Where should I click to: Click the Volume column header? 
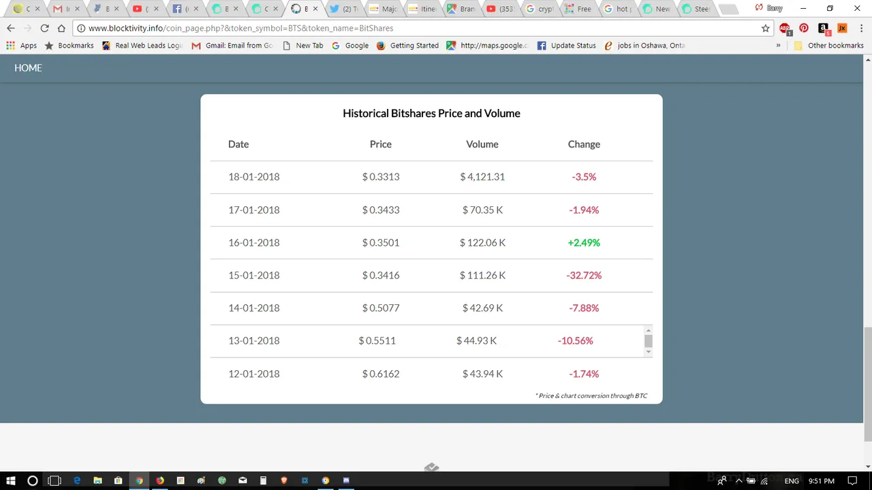point(482,144)
